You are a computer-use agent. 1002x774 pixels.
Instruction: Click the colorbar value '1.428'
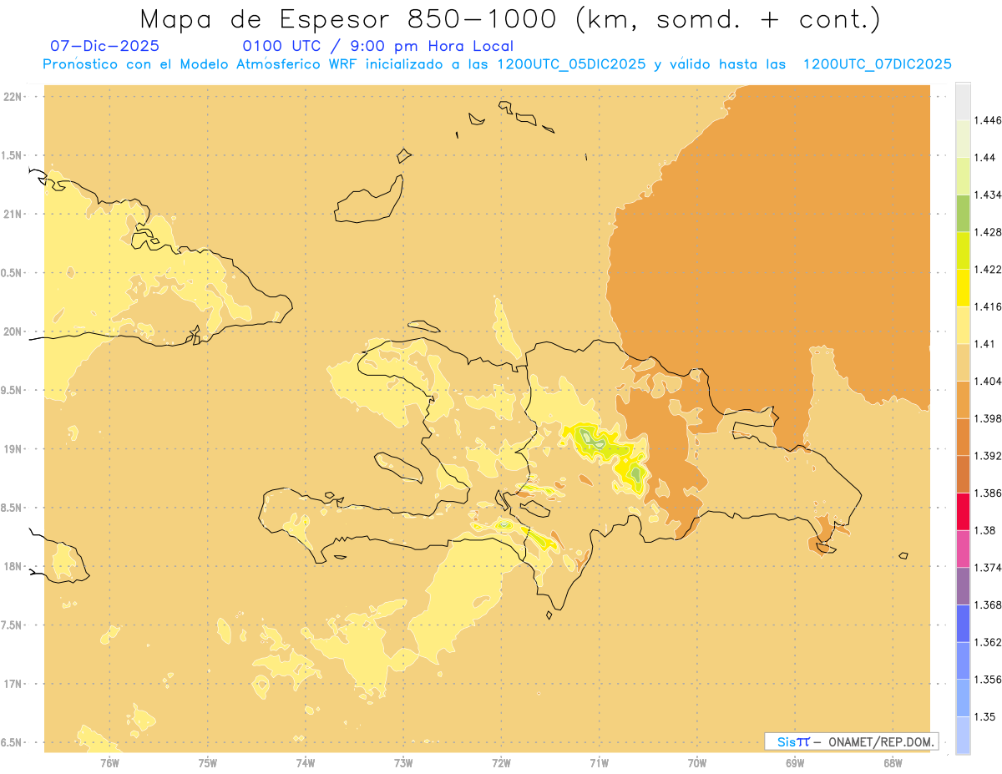(988, 232)
